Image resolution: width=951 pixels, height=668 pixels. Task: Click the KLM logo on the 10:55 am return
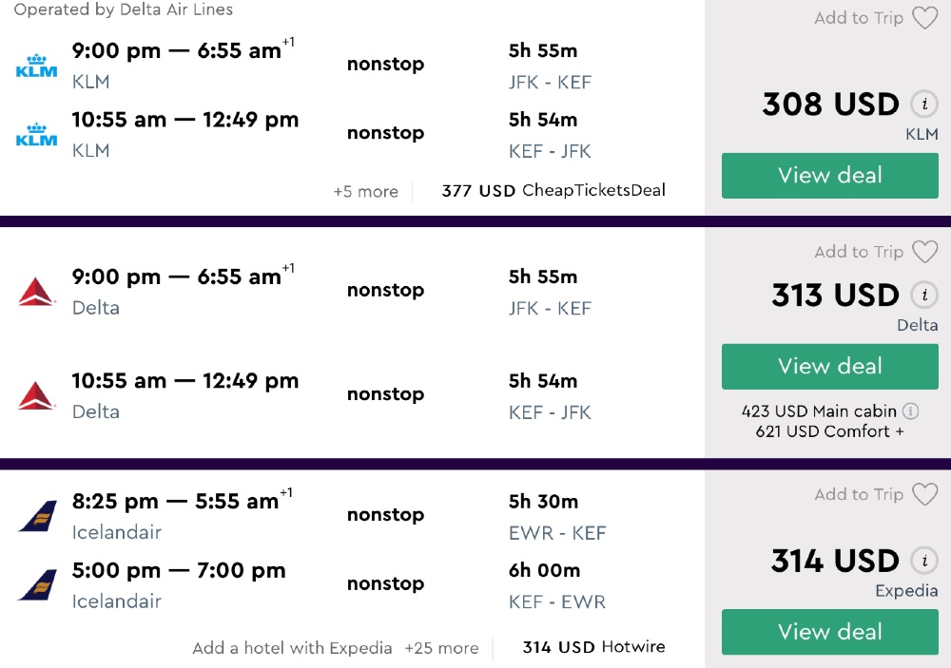37,134
